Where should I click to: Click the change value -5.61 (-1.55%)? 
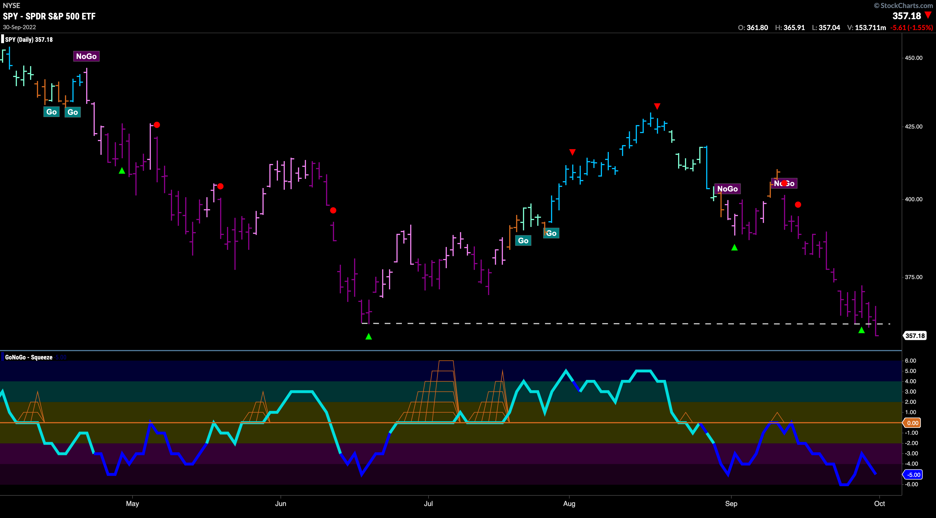click(x=912, y=27)
